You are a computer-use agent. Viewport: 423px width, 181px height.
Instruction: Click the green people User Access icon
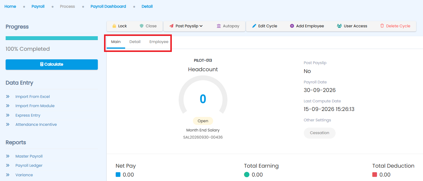coord(339,26)
